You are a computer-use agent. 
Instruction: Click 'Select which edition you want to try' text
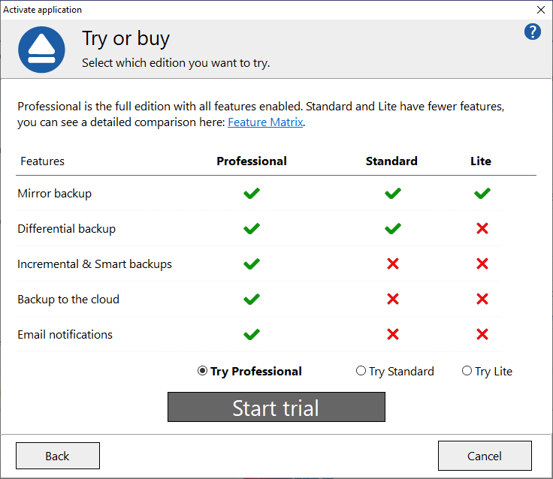(176, 63)
